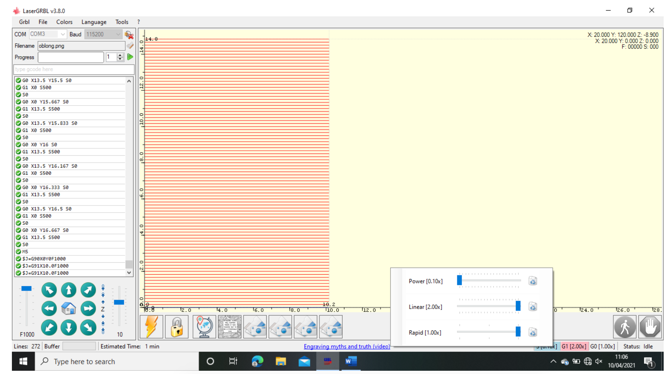Move Z axis up with largest triple arrow
668x374 pixels.
point(103,287)
